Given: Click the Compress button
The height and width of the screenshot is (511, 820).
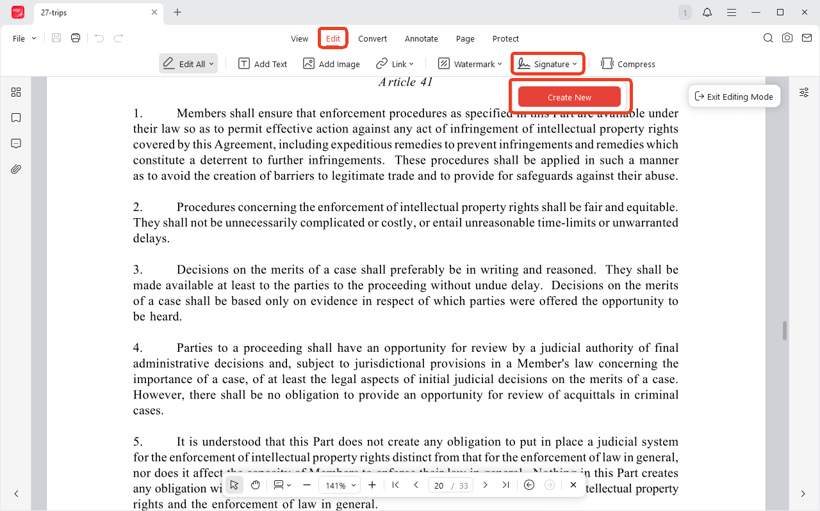Looking at the screenshot, I should [628, 64].
